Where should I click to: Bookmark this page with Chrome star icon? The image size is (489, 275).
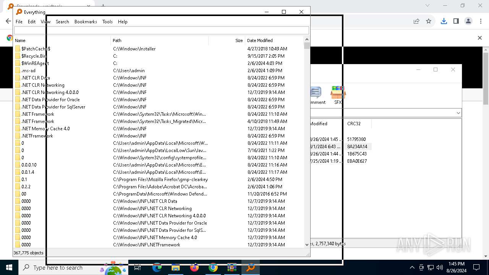tap(429, 21)
